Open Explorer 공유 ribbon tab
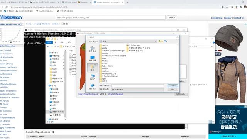This screenshot has height=139, width=247. [x=62, y=42]
